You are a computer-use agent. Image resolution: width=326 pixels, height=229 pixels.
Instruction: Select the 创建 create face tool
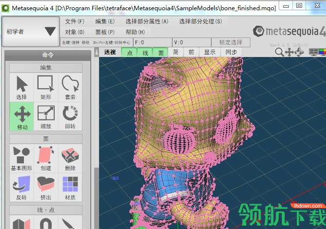[x=46, y=158]
